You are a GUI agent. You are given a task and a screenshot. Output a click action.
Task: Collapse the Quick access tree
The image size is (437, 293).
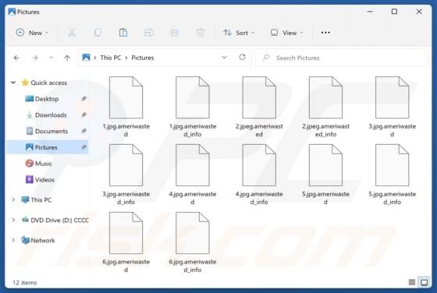coord(13,83)
